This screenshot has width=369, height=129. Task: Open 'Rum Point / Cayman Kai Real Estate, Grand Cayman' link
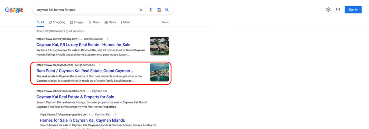coord(85,71)
